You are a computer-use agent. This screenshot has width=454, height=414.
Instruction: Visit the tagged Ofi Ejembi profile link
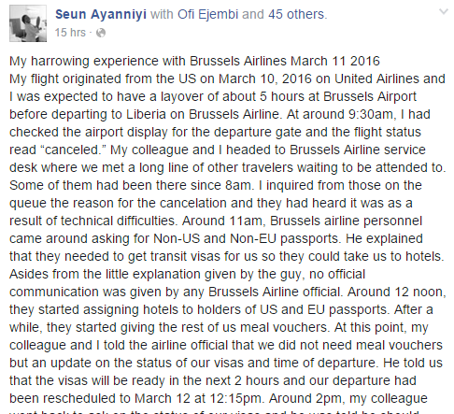[207, 14]
